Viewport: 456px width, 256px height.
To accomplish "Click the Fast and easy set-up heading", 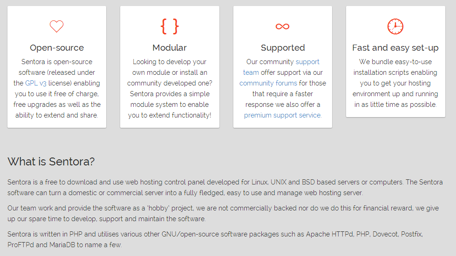I will [395, 47].
